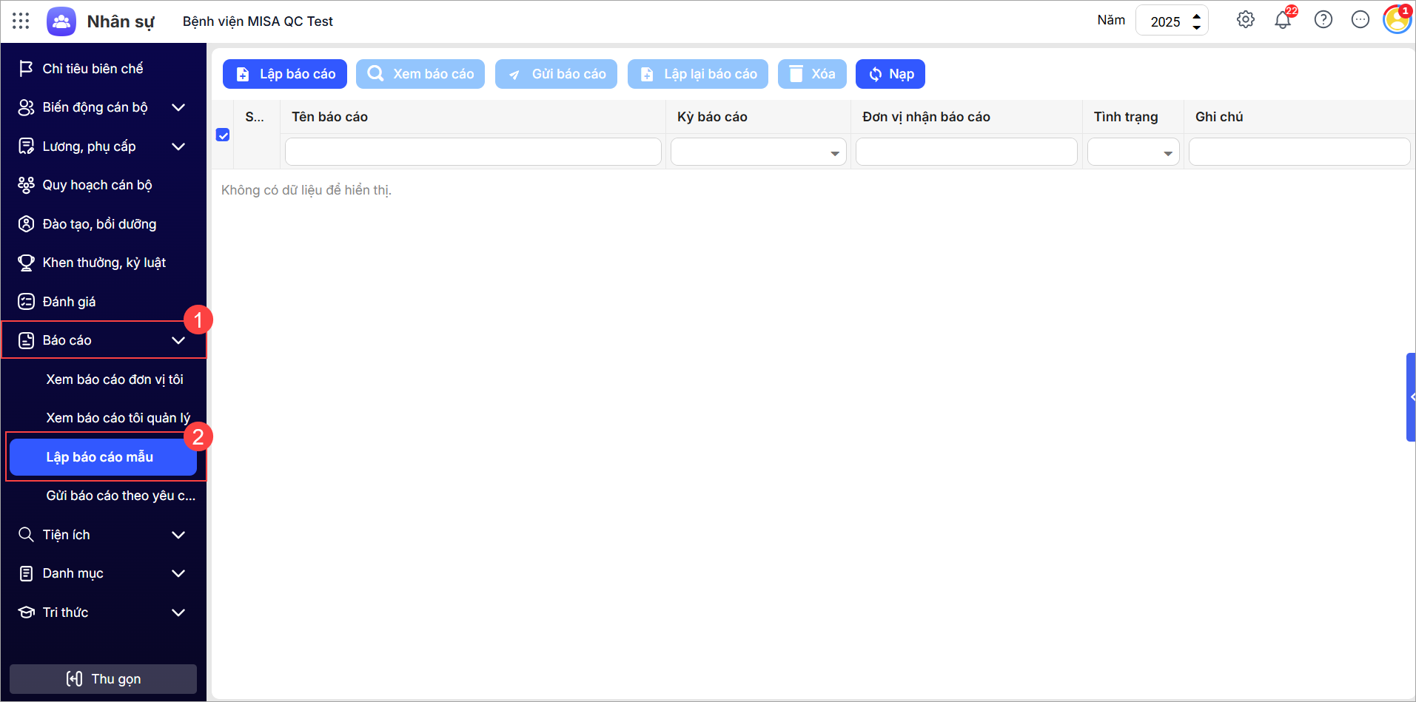Expand the Danh mục chevron

click(178, 573)
